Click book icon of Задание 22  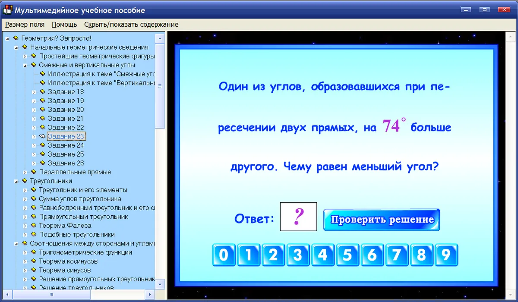coord(42,127)
